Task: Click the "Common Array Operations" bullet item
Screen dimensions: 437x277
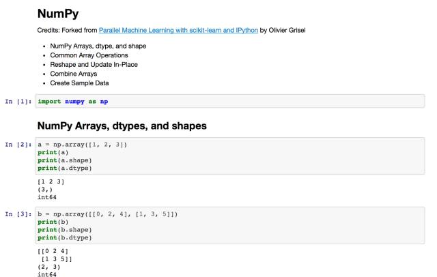Action: (x=89, y=55)
